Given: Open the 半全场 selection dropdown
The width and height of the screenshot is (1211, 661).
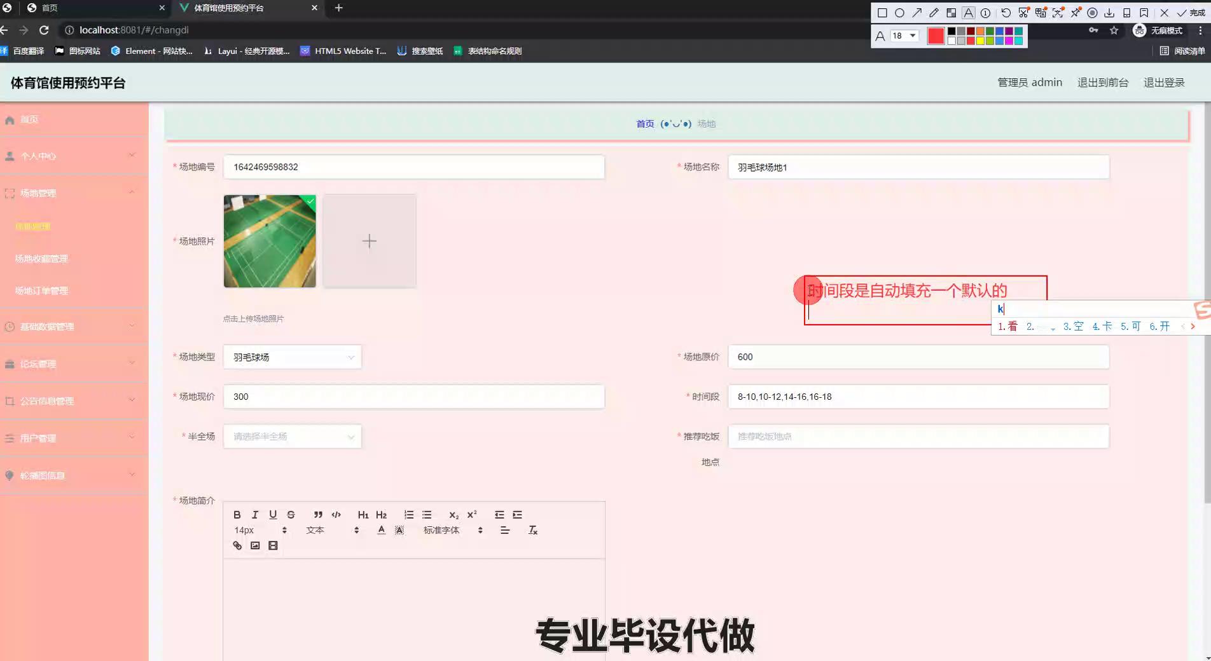Looking at the screenshot, I should click(292, 437).
